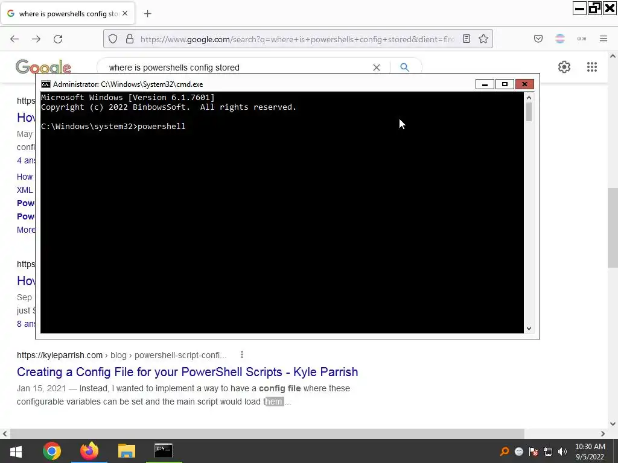Open the Pocket save icon
This screenshot has width=618, height=463.
(x=538, y=39)
